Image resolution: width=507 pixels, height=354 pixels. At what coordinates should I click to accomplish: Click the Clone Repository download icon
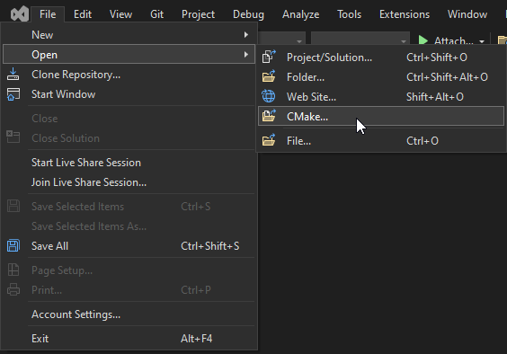(x=13, y=74)
